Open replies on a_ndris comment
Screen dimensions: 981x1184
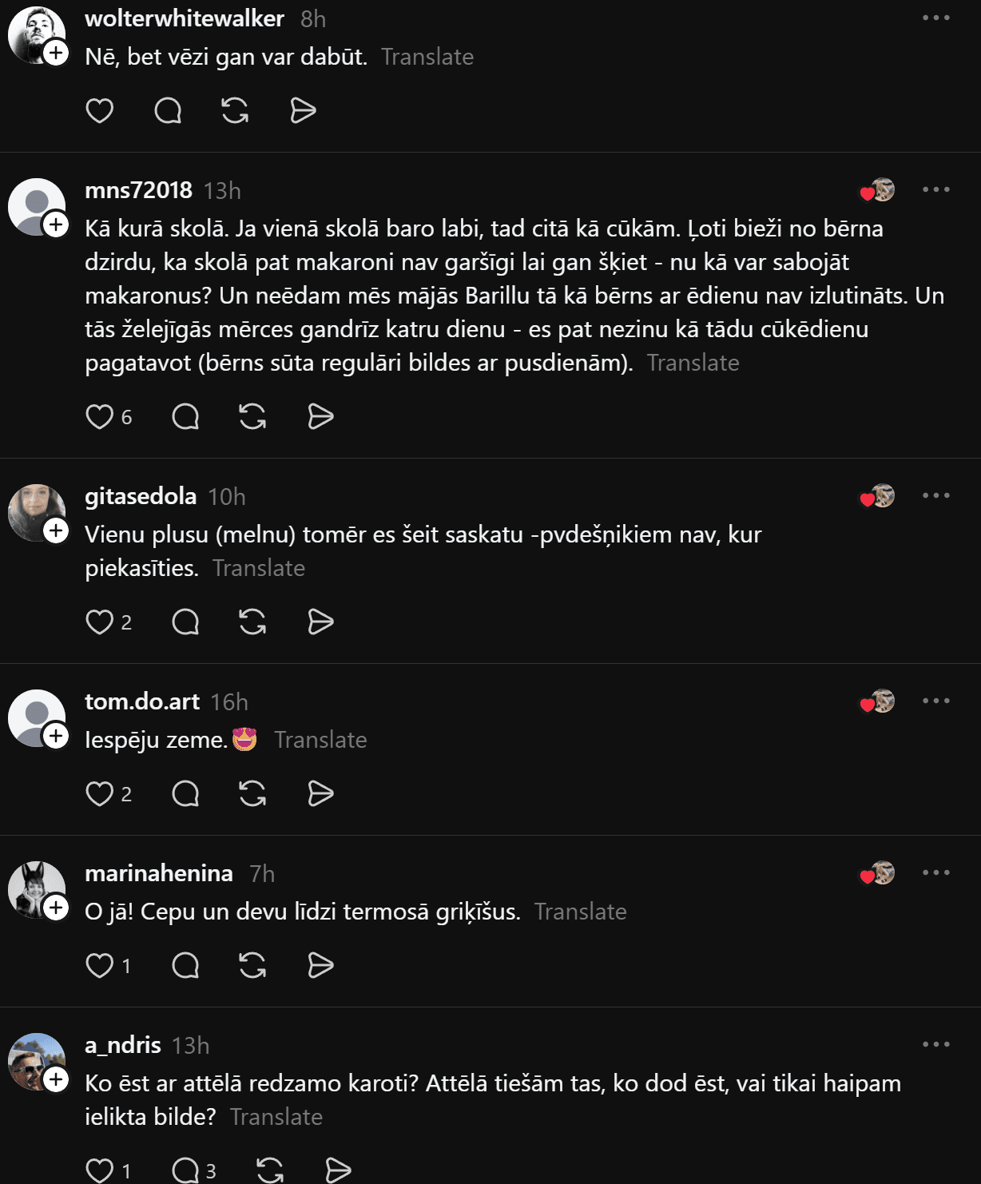185,1170
